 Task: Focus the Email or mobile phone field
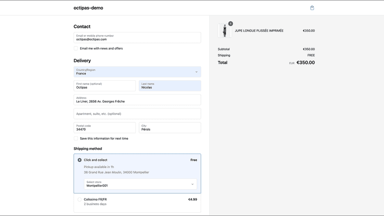point(137,38)
